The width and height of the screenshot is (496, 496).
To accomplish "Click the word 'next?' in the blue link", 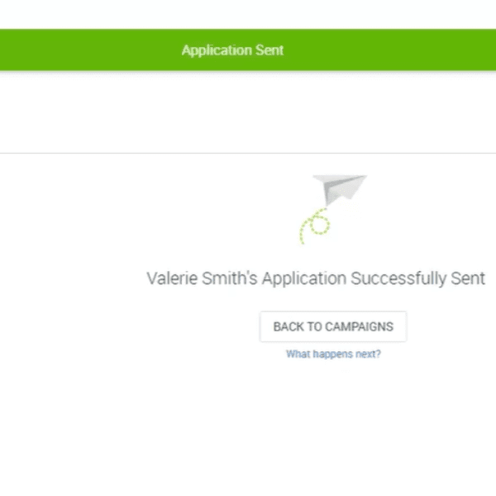I will [366, 354].
